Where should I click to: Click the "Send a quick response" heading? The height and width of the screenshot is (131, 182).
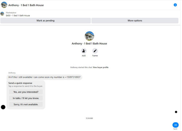(20, 83)
